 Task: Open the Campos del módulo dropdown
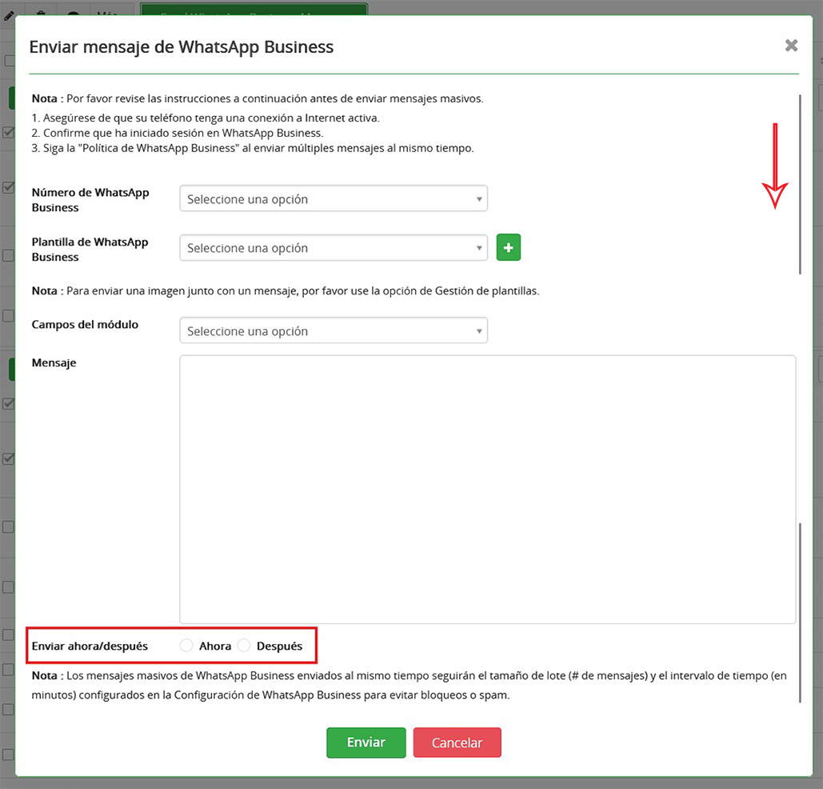pos(333,331)
